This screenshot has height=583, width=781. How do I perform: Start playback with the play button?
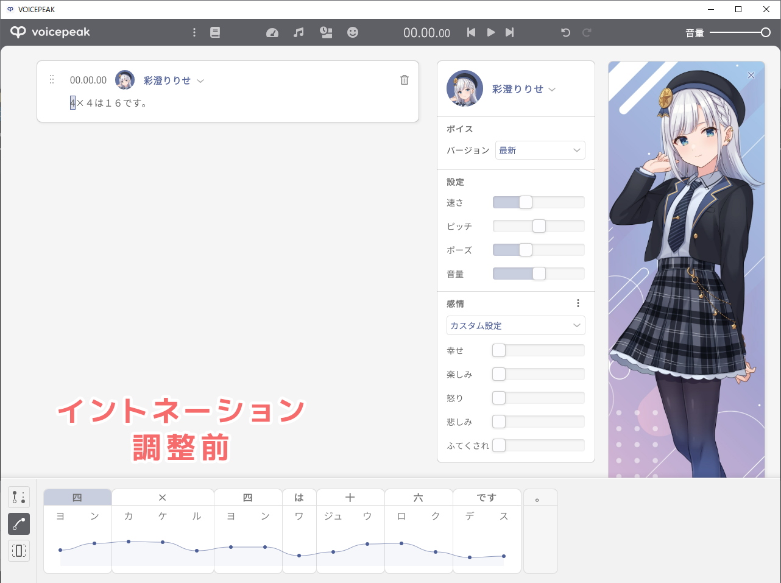(491, 32)
